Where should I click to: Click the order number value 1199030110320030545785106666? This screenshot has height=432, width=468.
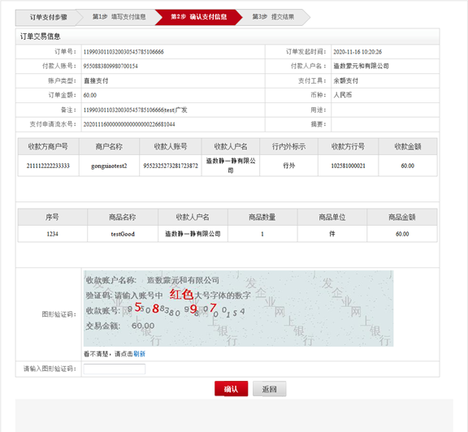pyautogui.click(x=123, y=52)
